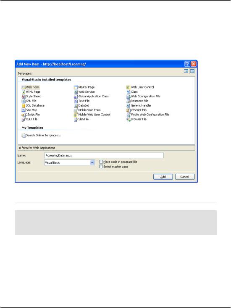This screenshot has height=308, width=231.
Task: Click the Visual Basic language value
Action: tap(52, 163)
